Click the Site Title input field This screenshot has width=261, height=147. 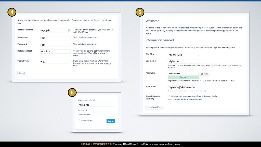(183, 55)
